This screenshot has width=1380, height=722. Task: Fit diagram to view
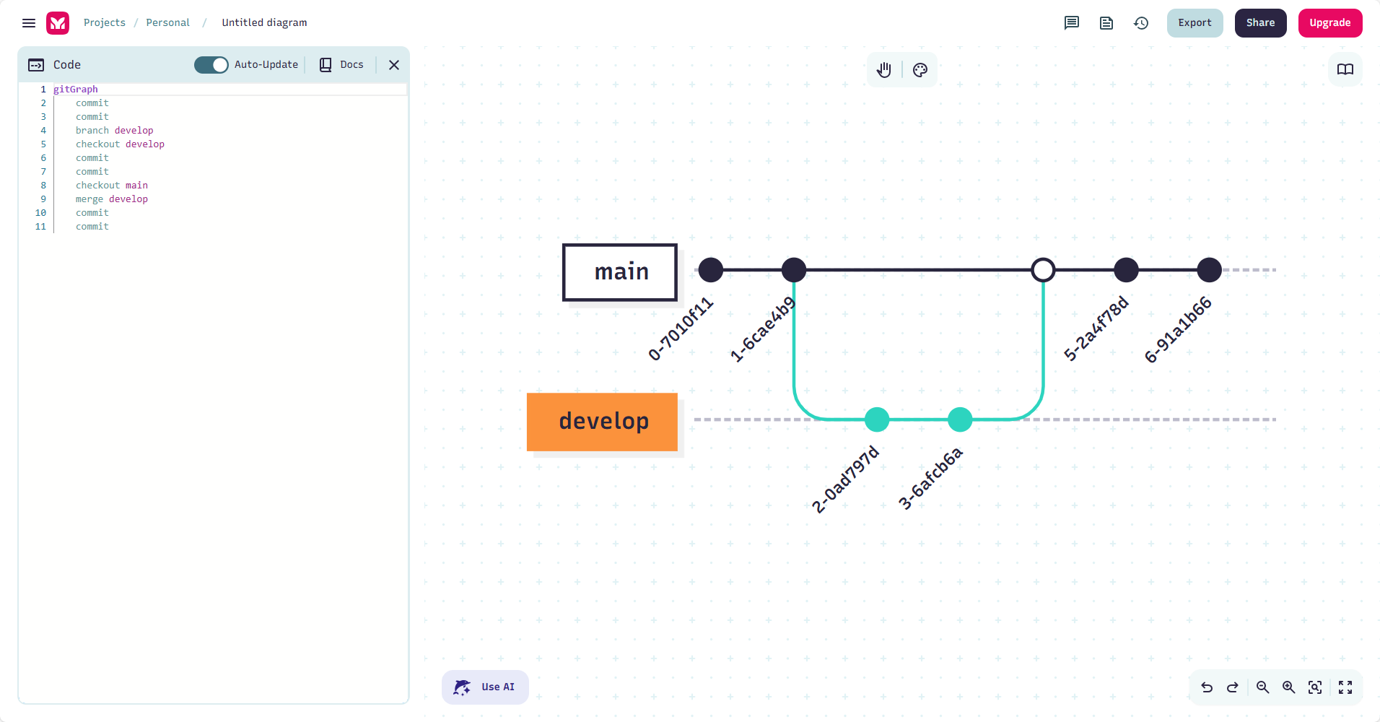click(1315, 687)
